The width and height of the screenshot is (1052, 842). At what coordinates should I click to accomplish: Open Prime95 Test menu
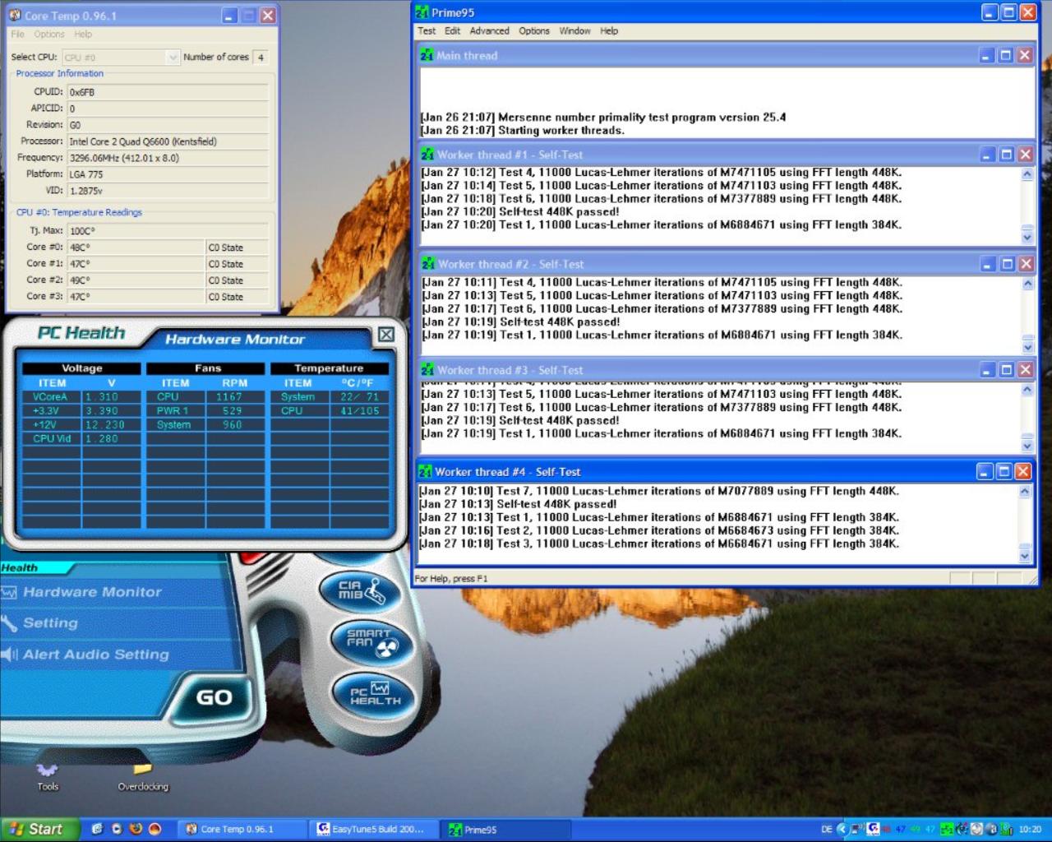[427, 31]
